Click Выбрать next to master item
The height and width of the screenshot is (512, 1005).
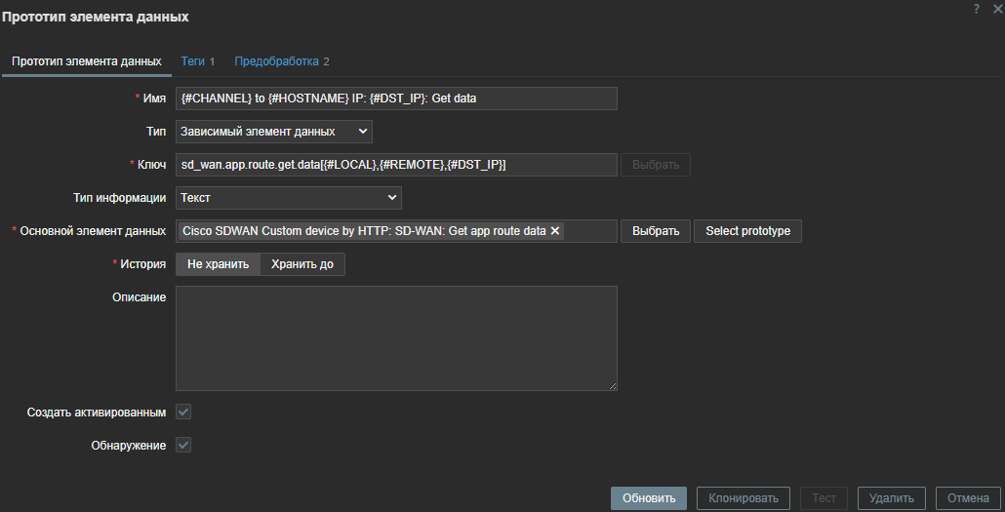pos(656,231)
